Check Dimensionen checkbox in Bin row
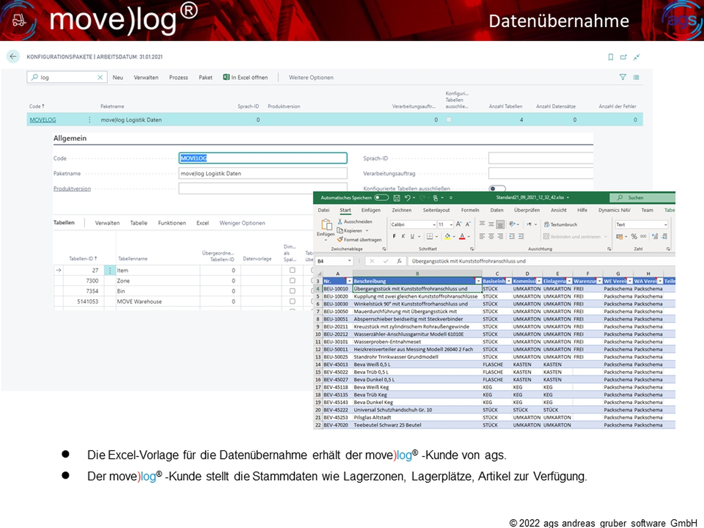Screen dimensions: 704x528 click(292, 291)
